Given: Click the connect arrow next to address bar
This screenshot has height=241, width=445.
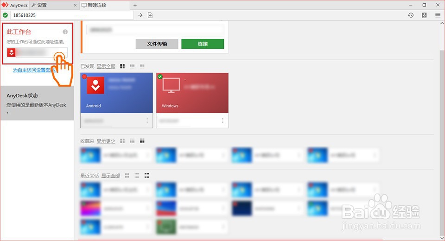Looking at the screenshot, I should pos(140,15).
